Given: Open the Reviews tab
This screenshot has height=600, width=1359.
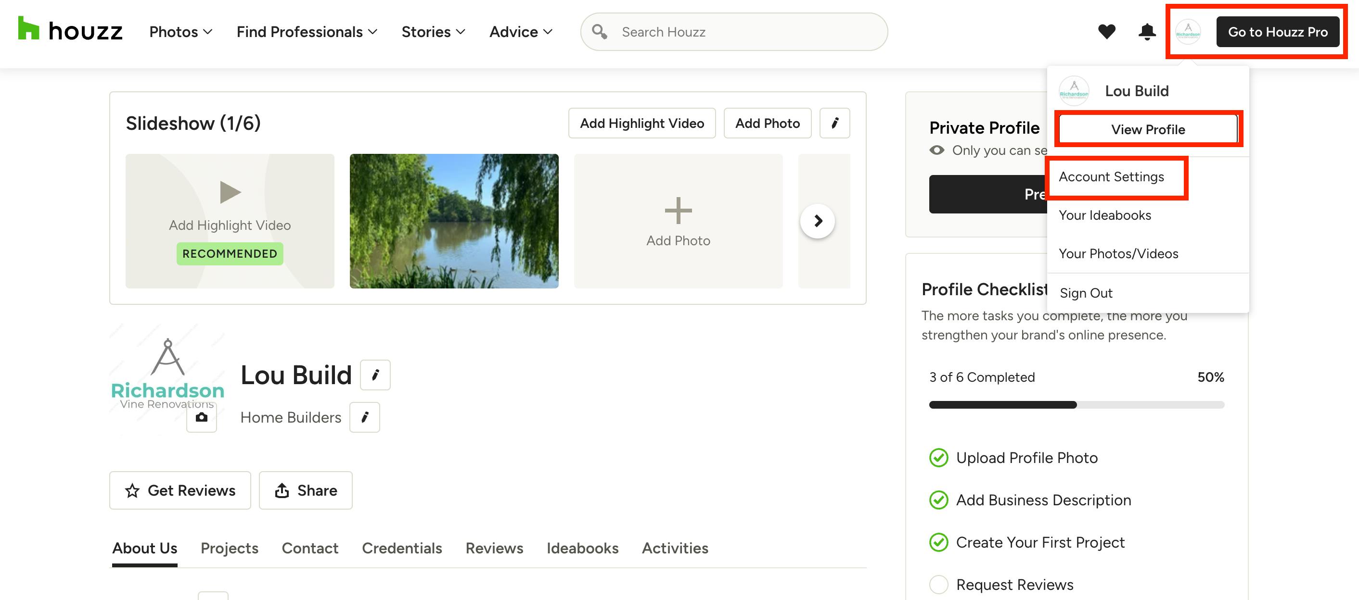Looking at the screenshot, I should coord(494,549).
